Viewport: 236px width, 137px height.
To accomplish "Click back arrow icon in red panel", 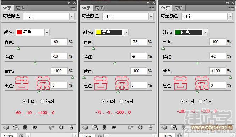I will point(6,127).
